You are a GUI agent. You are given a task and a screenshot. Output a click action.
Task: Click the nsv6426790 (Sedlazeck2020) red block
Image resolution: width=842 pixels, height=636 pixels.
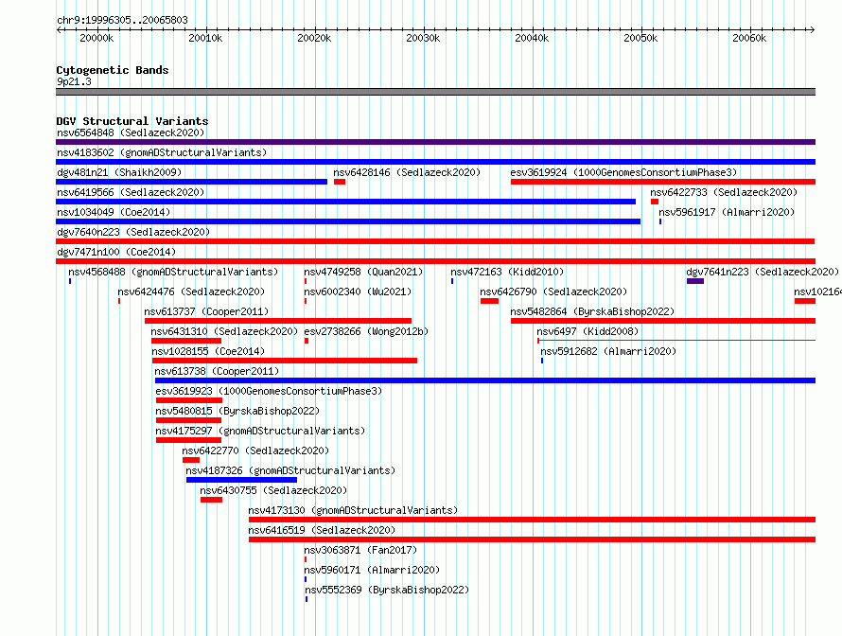489,301
